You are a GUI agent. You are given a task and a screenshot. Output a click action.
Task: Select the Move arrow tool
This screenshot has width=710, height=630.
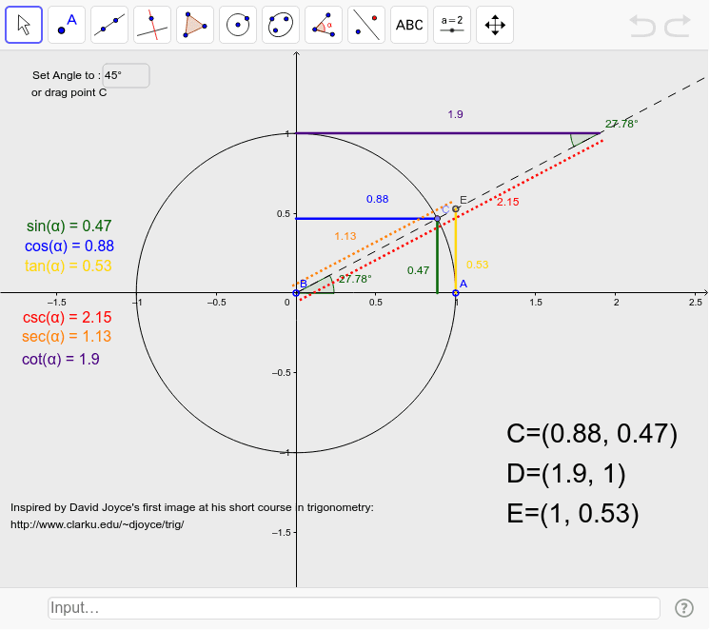tap(24, 25)
